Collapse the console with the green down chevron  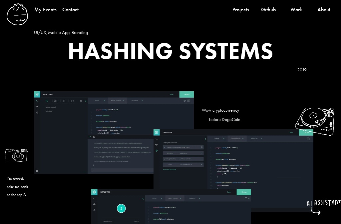90,137
